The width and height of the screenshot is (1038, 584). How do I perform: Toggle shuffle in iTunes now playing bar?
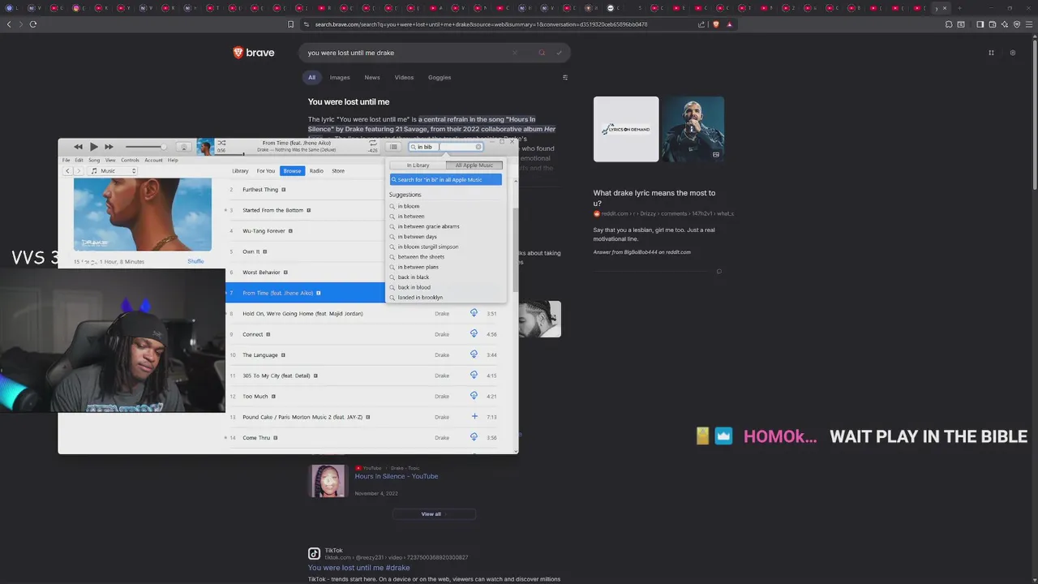click(x=221, y=143)
